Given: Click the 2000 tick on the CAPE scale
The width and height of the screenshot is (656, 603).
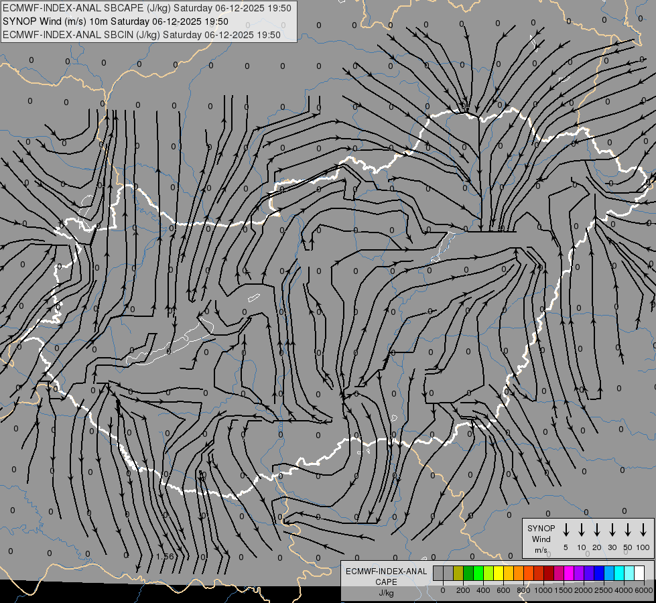Looking at the screenshot, I should pos(584,590).
